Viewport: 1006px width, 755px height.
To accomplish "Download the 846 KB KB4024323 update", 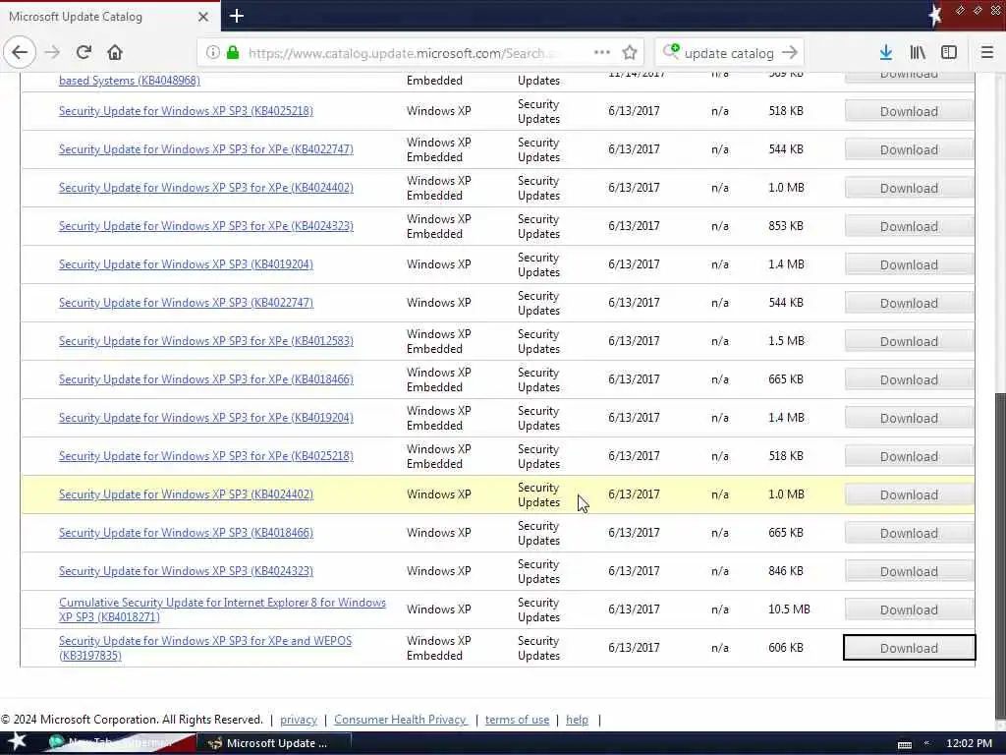I will (x=909, y=571).
